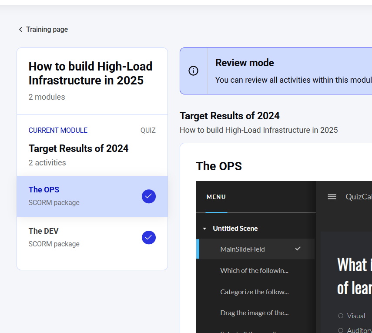The width and height of the screenshot is (372, 333).
Task: Click the 'QUIZ' label
Action: click(x=148, y=130)
